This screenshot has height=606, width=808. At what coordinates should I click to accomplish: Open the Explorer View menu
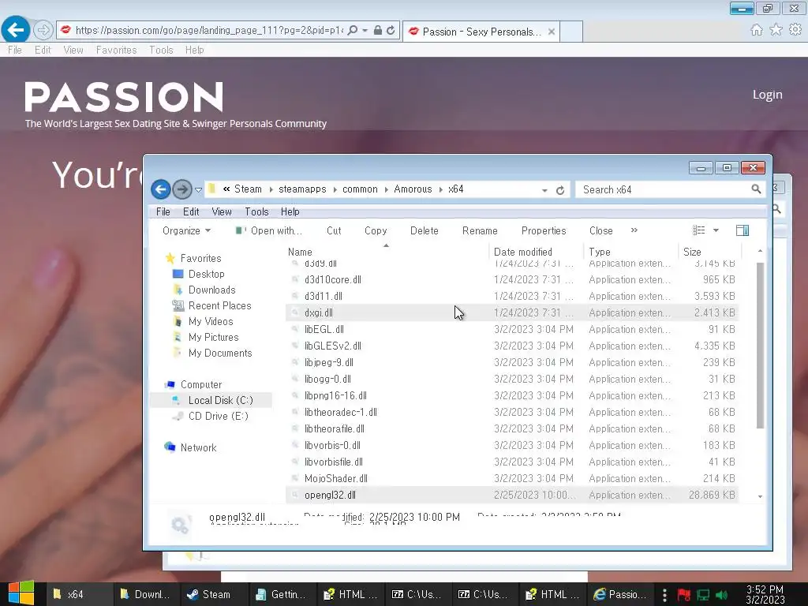point(222,211)
